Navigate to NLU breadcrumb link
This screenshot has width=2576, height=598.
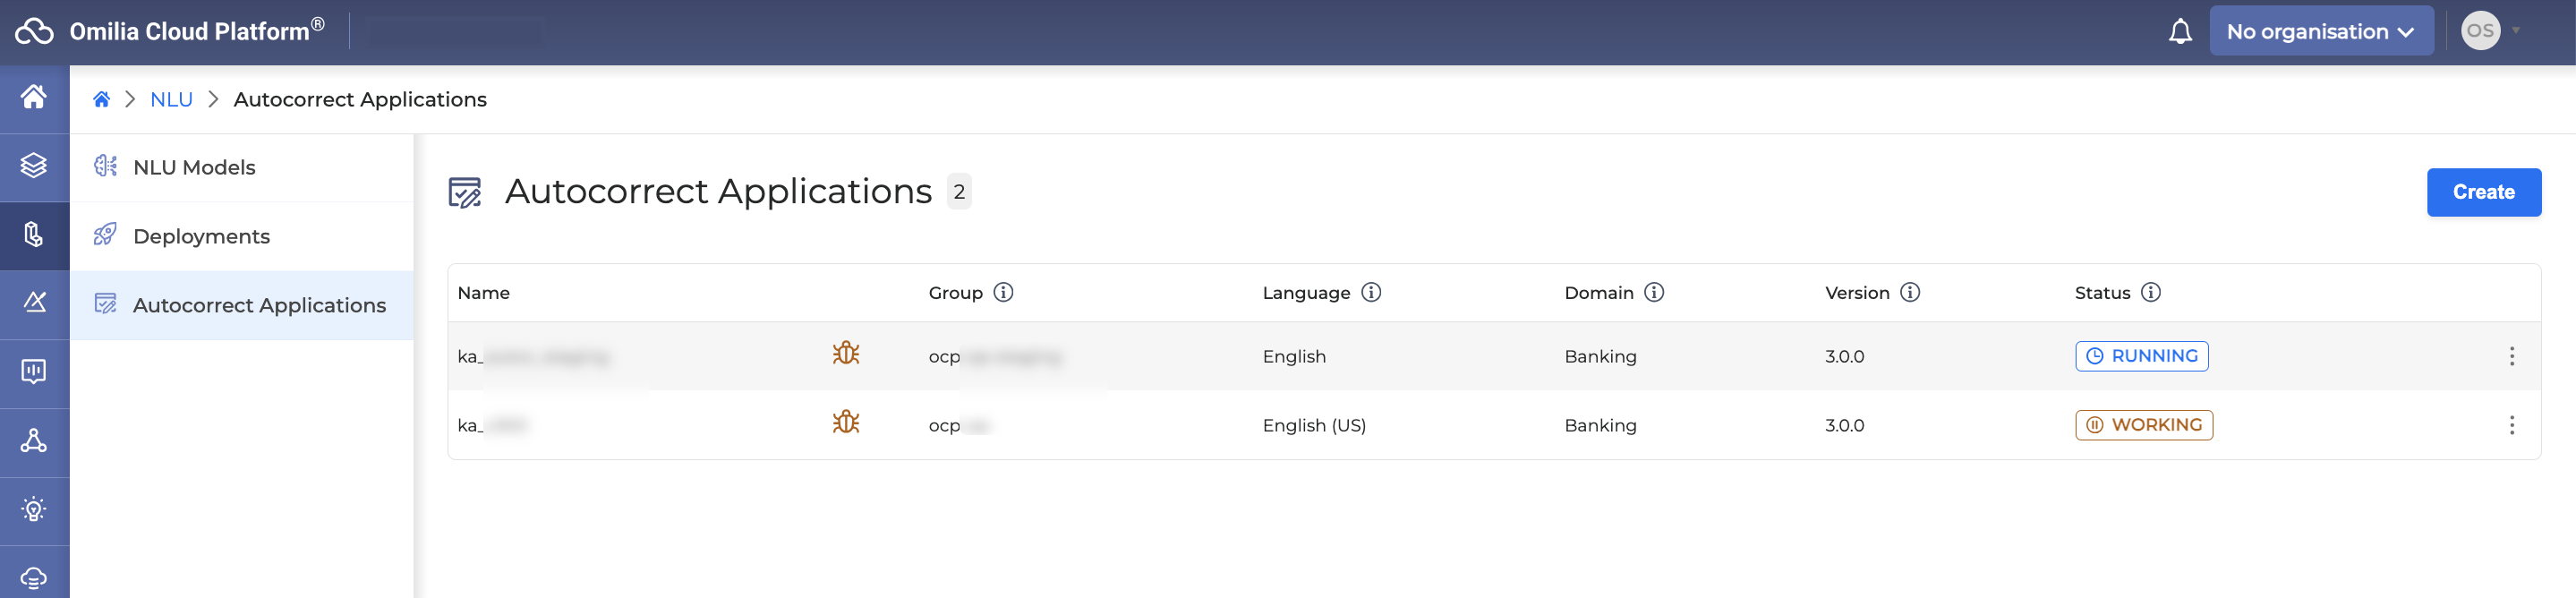(171, 99)
